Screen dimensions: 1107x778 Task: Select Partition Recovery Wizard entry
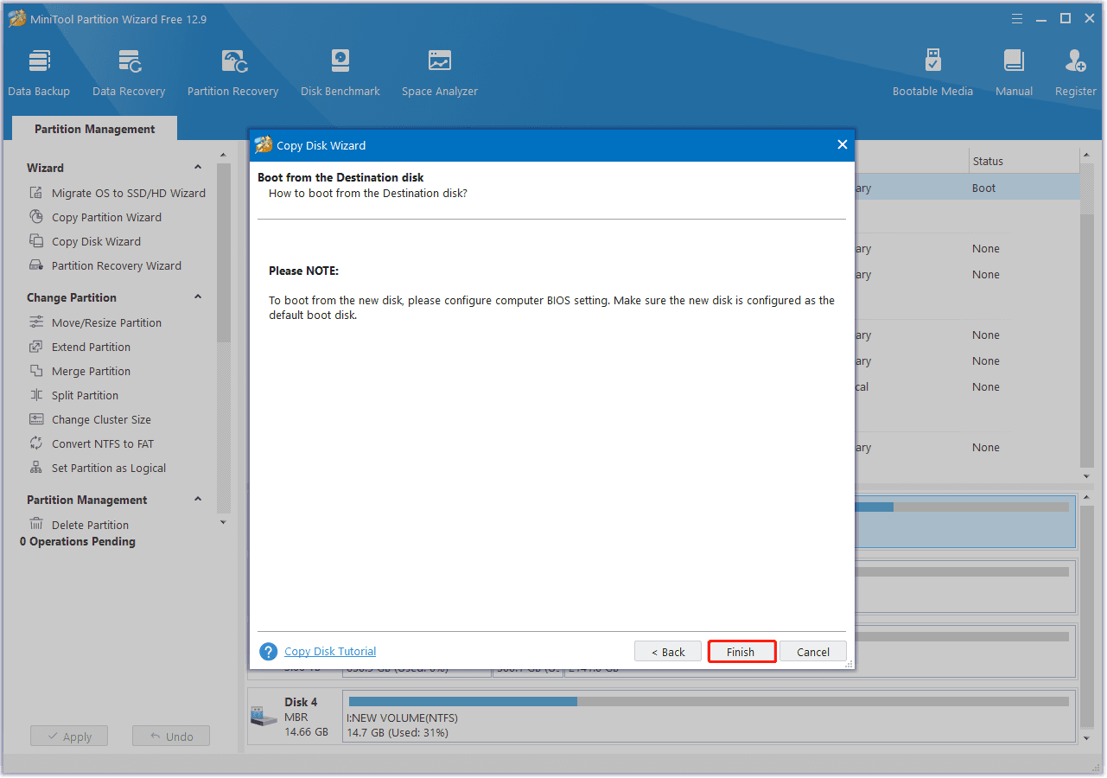pos(117,265)
